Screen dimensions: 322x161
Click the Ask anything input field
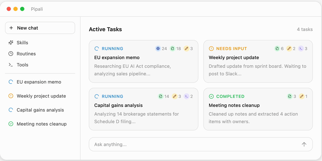[194, 144]
